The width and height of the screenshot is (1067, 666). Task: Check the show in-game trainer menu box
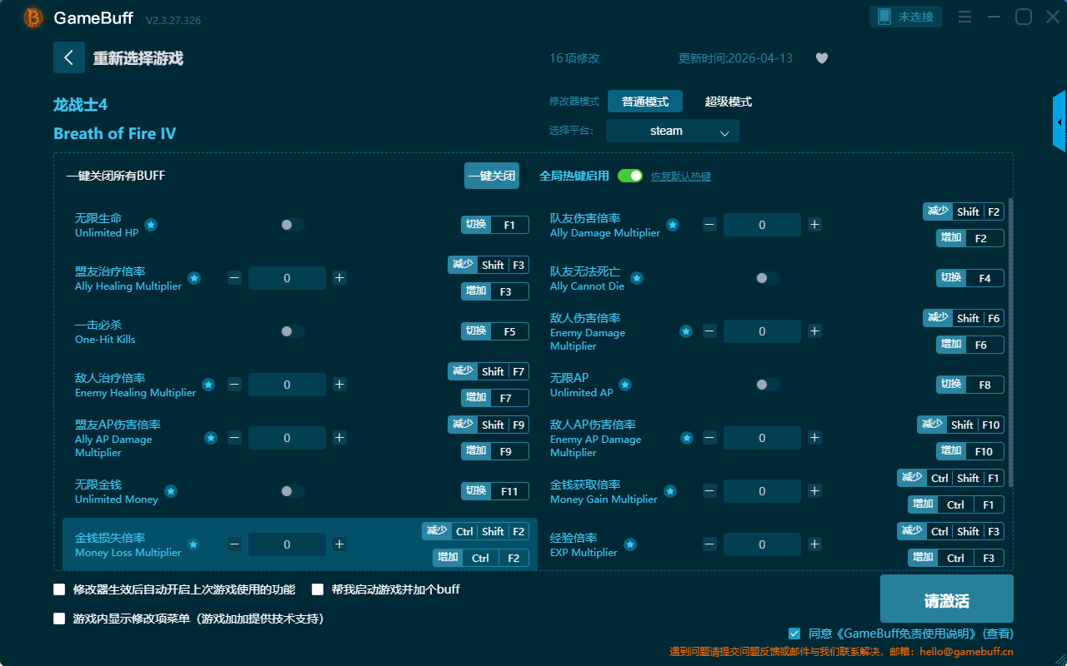tap(59, 619)
